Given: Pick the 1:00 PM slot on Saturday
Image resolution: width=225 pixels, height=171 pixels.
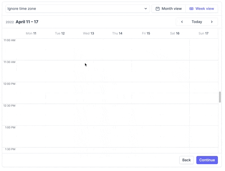Looking at the screenshot, I should point(175,136).
